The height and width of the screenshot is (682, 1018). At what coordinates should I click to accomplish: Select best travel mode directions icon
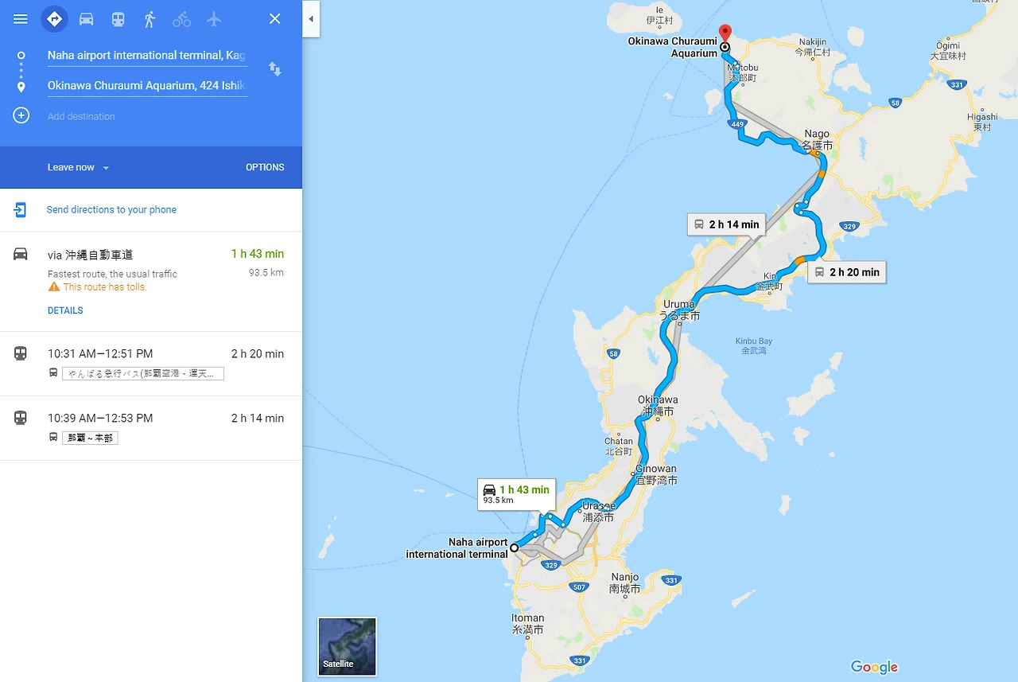pyautogui.click(x=54, y=19)
